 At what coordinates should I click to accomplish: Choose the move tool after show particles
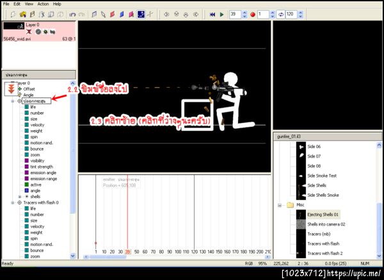click(150, 15)
